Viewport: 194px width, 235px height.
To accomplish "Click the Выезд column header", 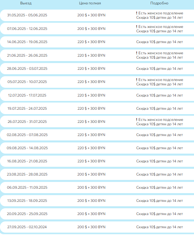I will click(26, 3).
